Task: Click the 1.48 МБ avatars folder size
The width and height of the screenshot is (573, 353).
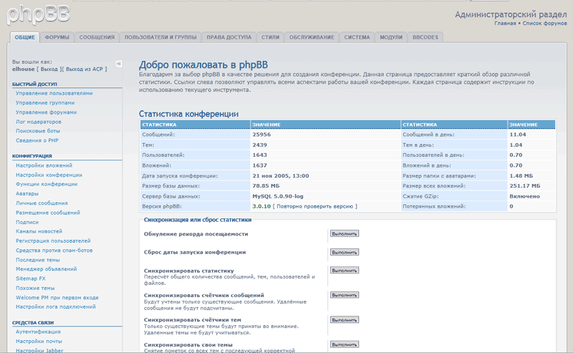Action: click(x=521, y=175)
